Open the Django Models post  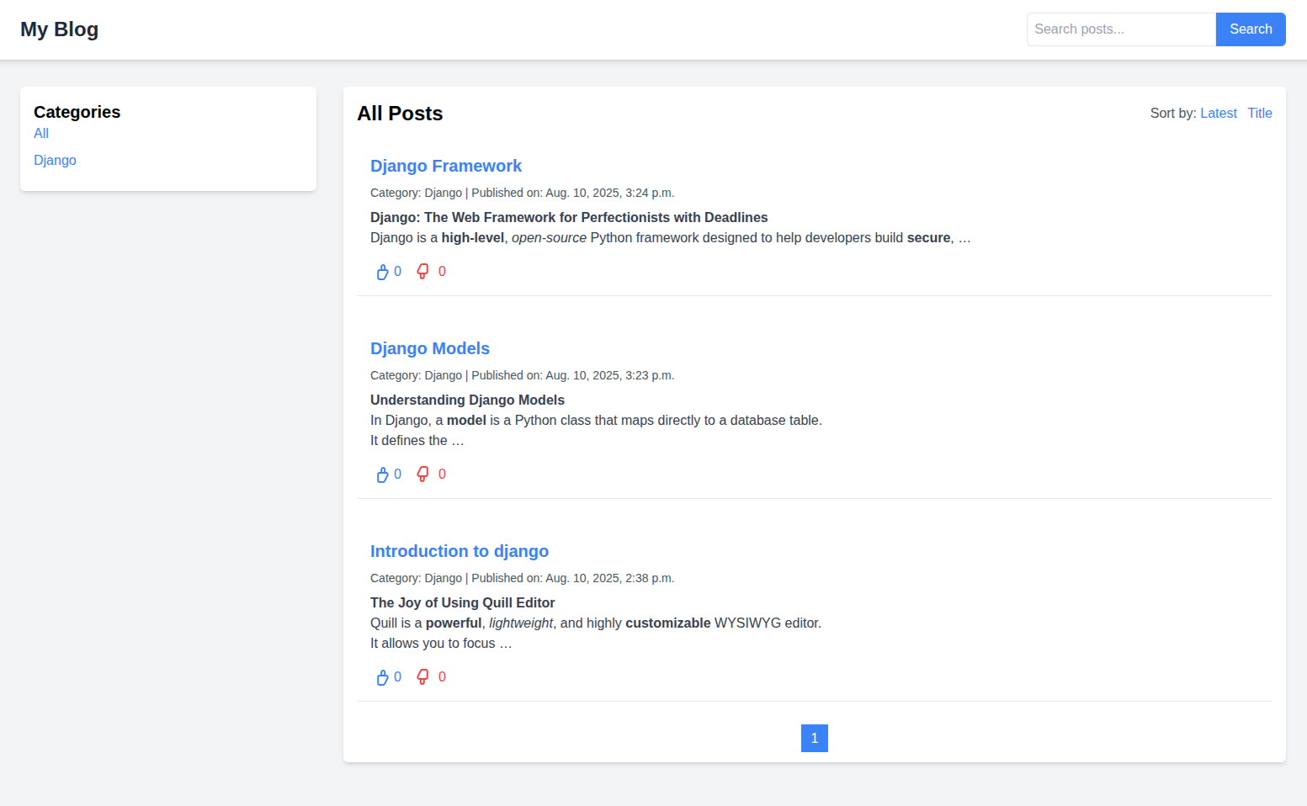pos(430,348)
